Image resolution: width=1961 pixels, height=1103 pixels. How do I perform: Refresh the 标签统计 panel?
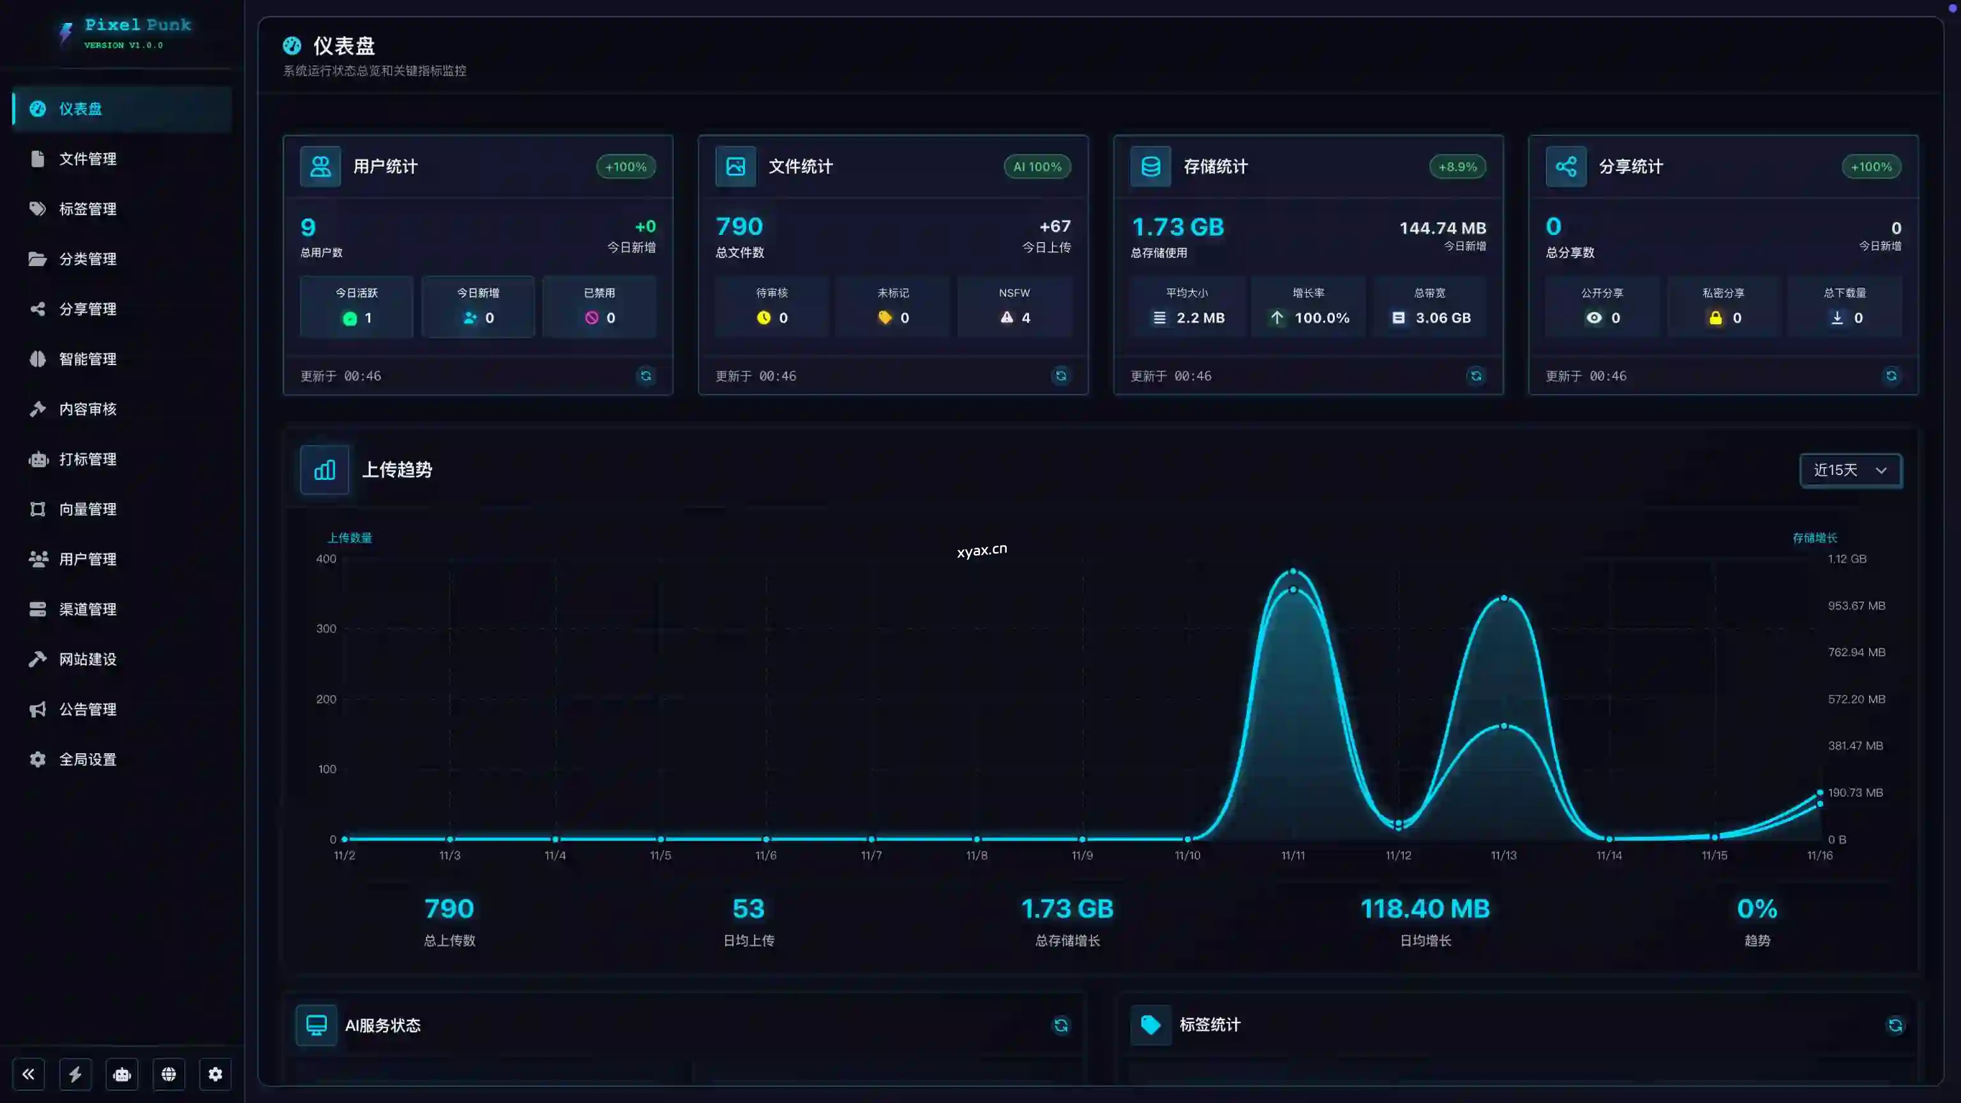tap(1895, 1025)
